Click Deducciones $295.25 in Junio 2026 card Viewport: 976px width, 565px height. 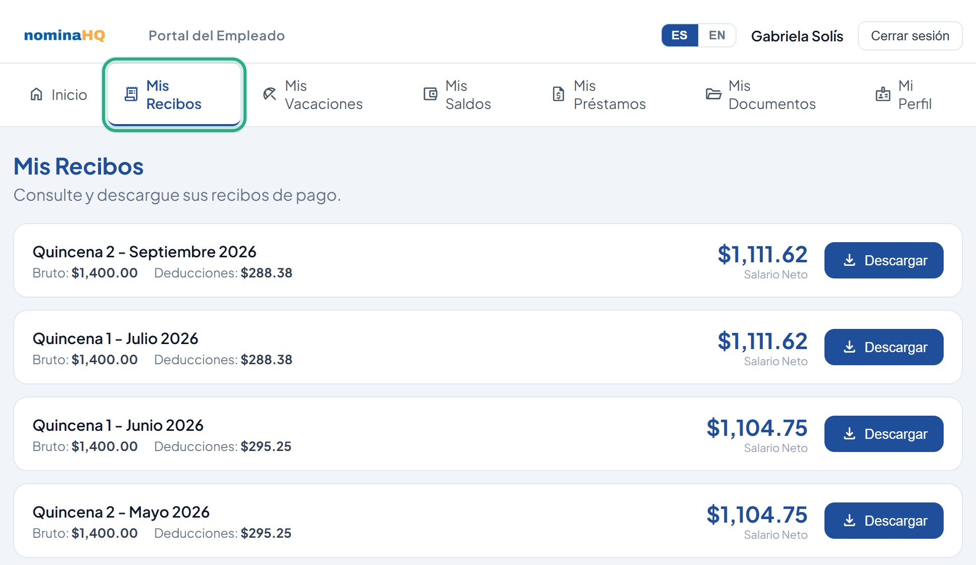point(223,446)
